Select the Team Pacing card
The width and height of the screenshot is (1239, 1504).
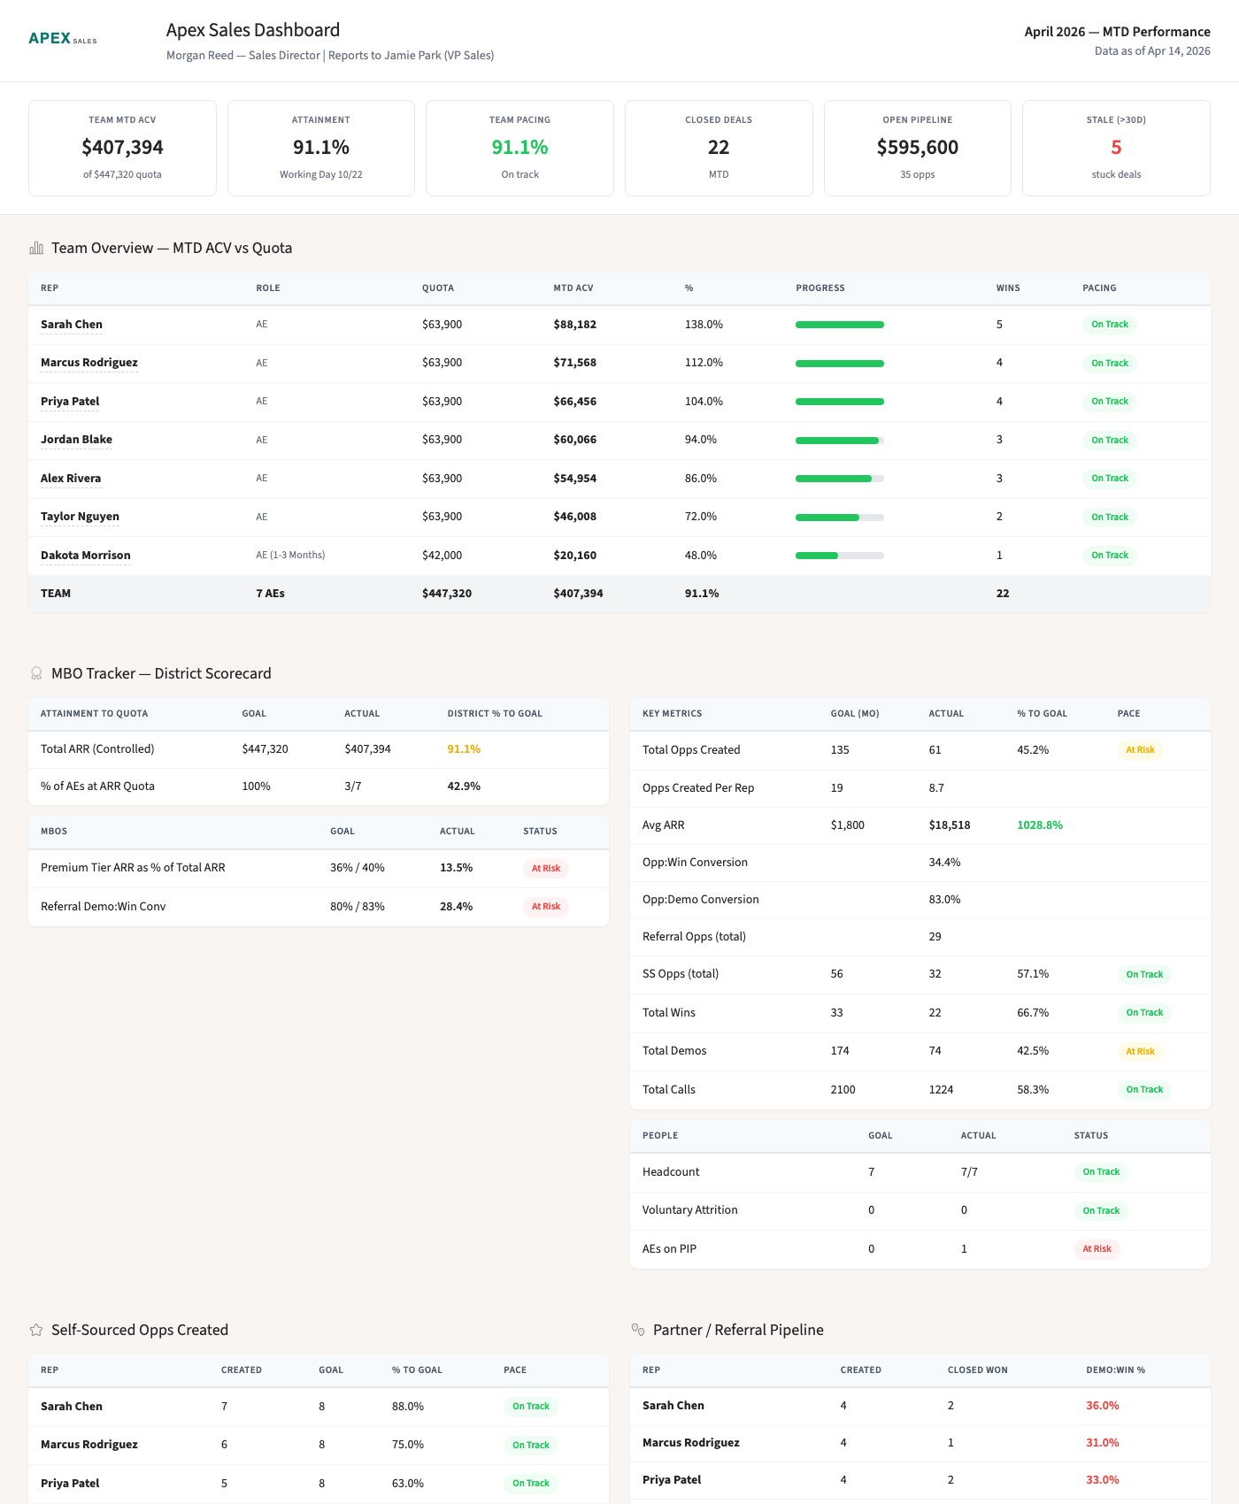519,148
